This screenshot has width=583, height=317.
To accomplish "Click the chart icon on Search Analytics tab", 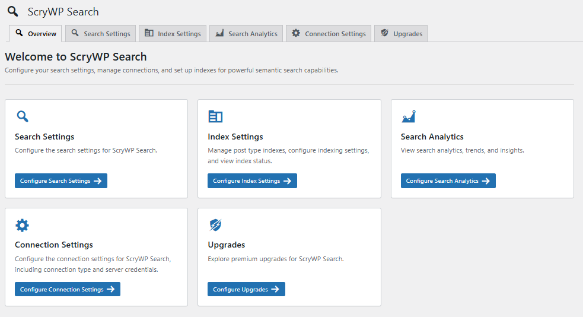I will pos(219,33).
